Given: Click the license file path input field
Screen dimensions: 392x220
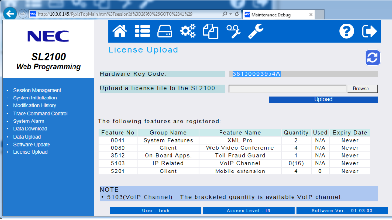Looking at the screenshot, I should point(288,89).
